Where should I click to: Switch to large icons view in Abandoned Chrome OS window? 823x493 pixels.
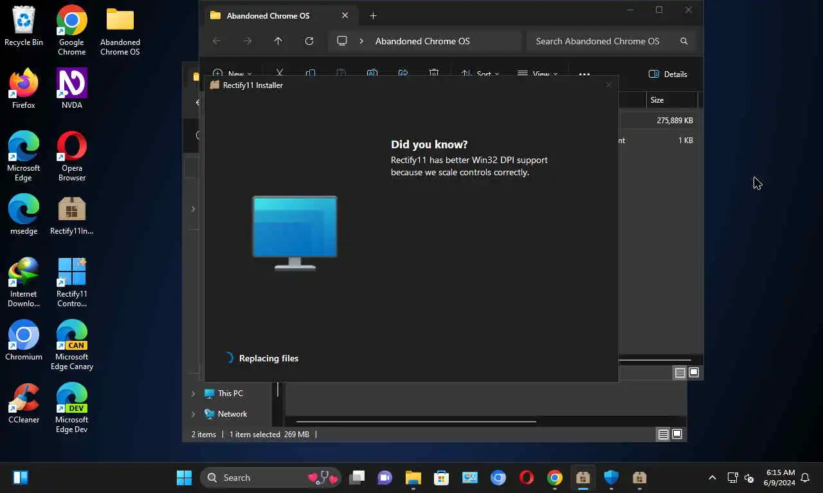tap(694, 372)
